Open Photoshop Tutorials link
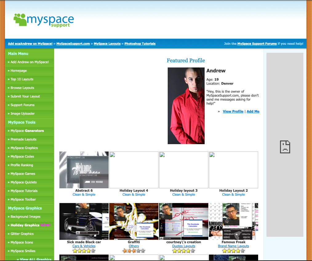312x261 pixels. point(140,44)
